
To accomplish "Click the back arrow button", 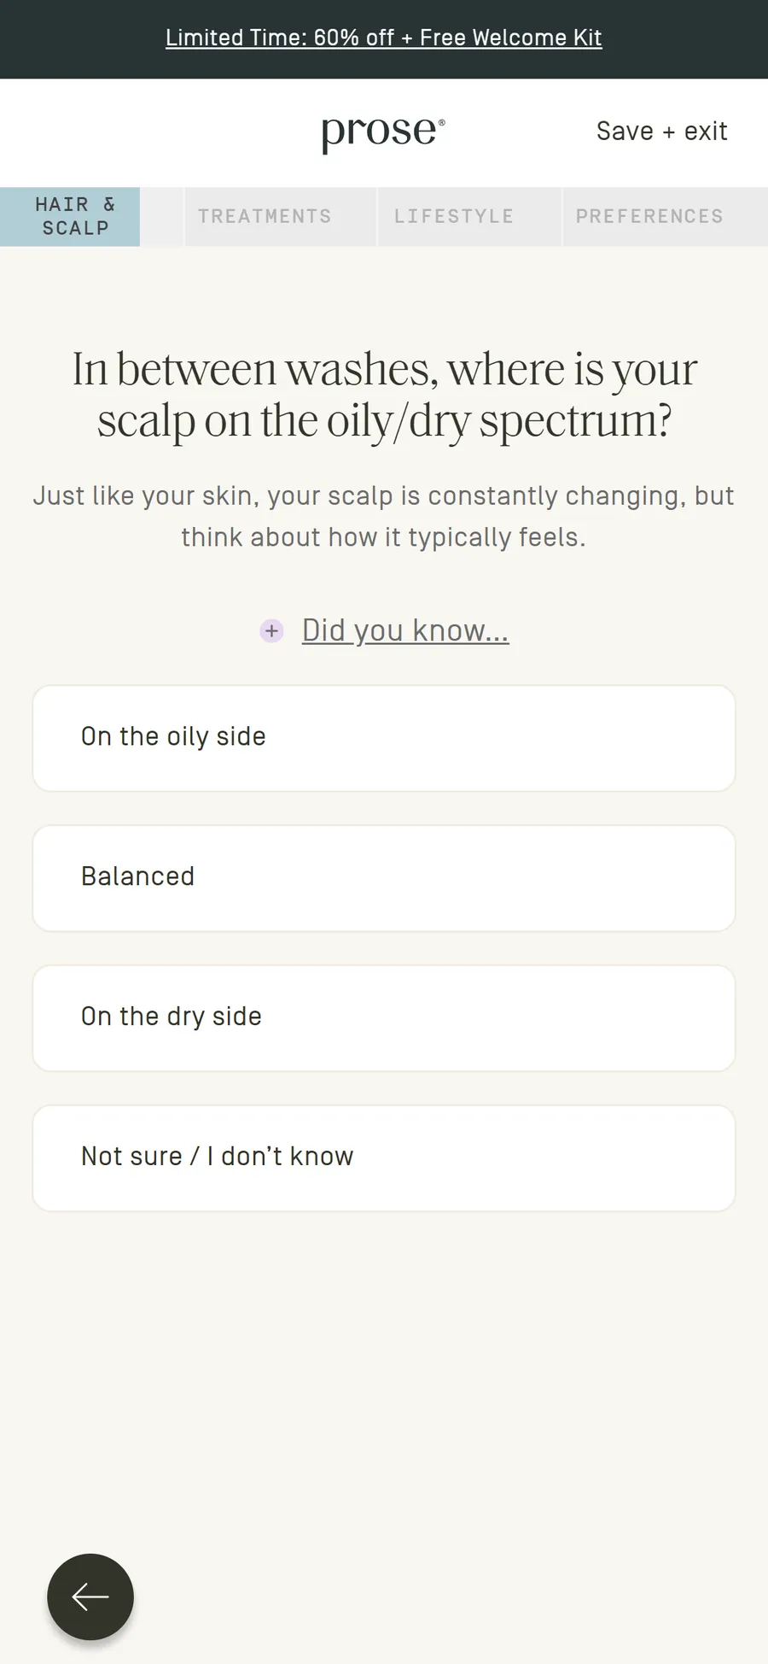I will coord(90,1597).
